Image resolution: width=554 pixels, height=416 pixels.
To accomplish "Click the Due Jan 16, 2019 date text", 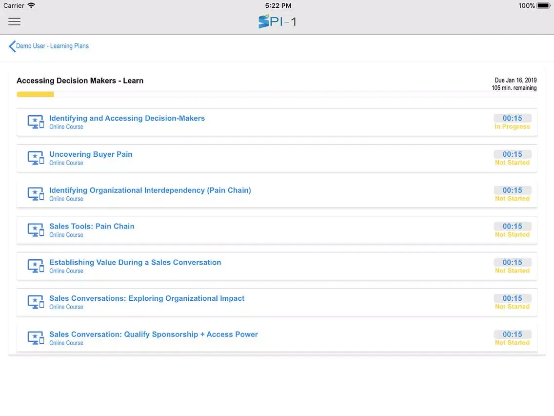I will [x=515, y=81].
